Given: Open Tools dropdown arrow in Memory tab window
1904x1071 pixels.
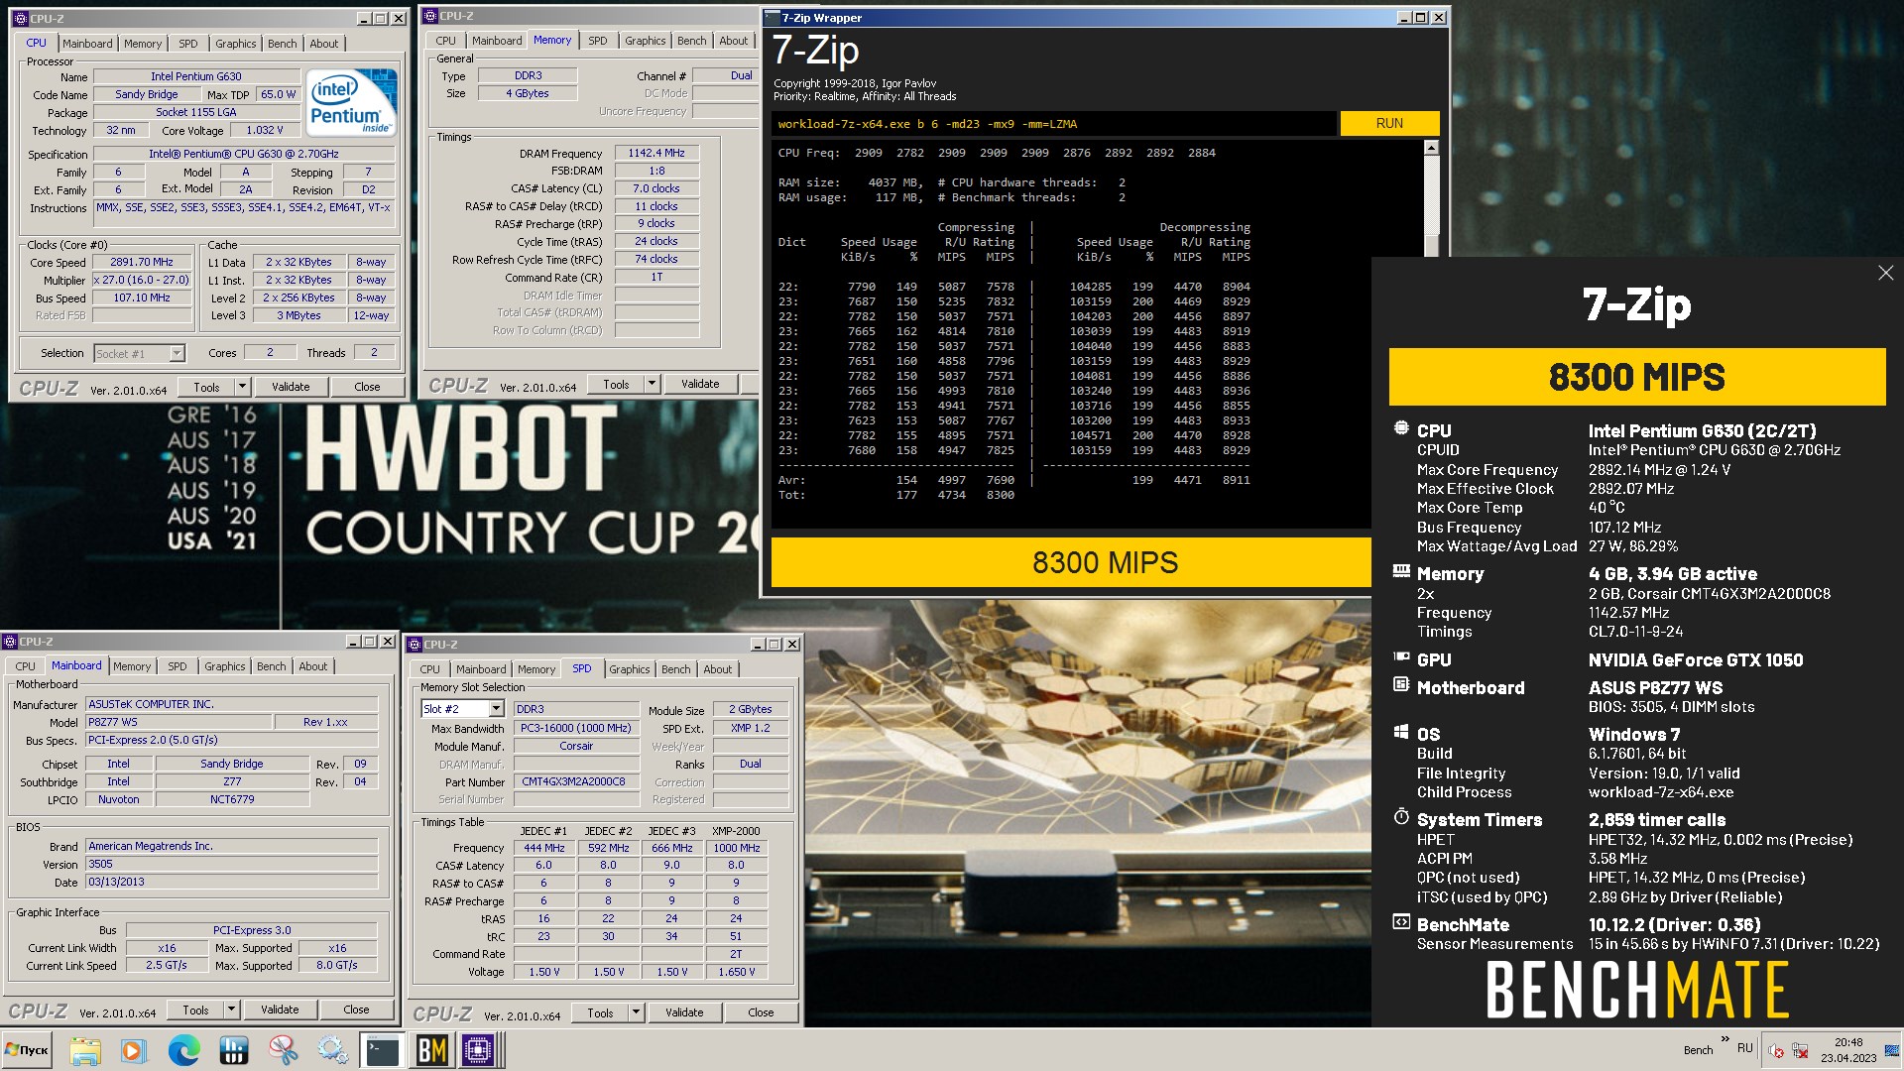Looking at the screenshot, I should [652, 384].
